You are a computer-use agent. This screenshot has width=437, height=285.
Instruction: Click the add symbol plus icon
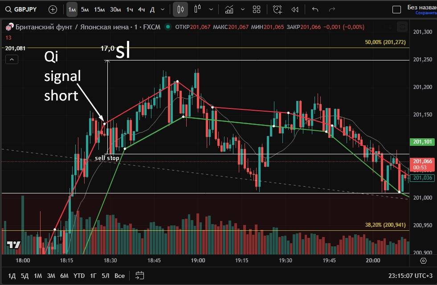coord(53,9)
